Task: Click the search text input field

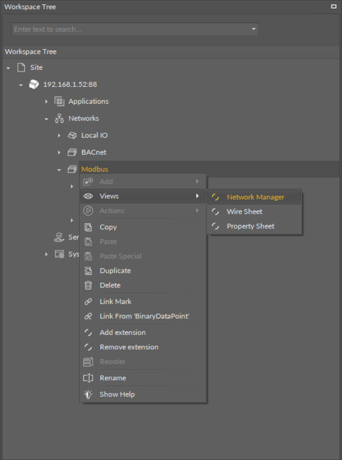Action: pos(130,29)
